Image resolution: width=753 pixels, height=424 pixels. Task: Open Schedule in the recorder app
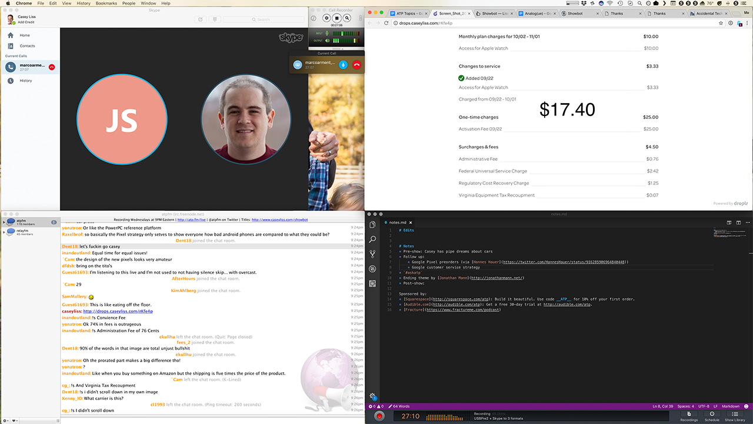pos(712,416)
